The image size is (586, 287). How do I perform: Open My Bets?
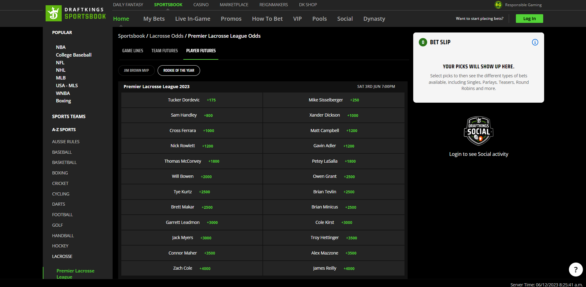[x=154, y=19]
